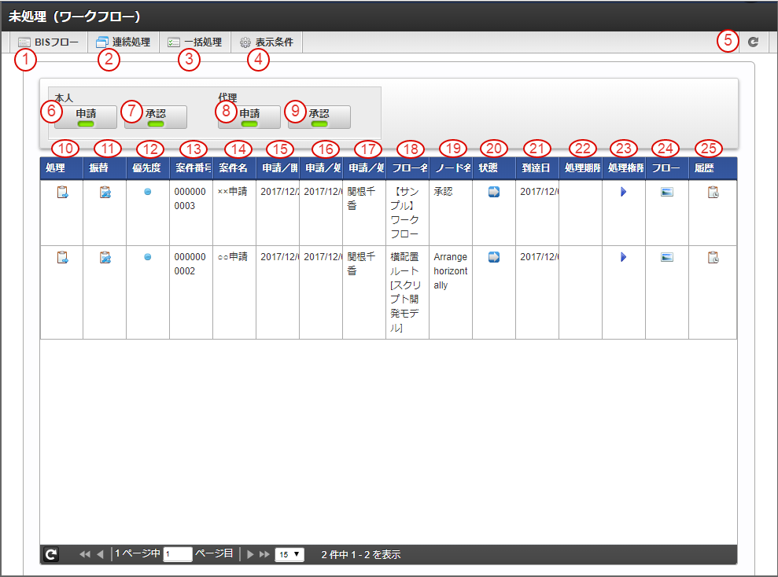This screenshot has height=577, width=778.
Task: Open 表示条件 display settings
Action: 267,42
